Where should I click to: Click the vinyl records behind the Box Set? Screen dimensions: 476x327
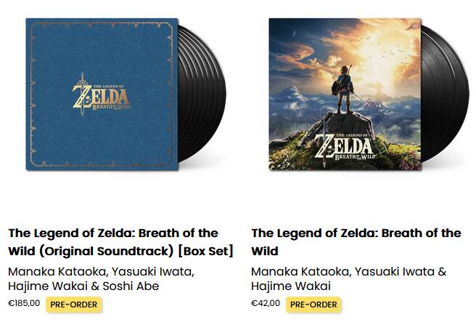205,94
